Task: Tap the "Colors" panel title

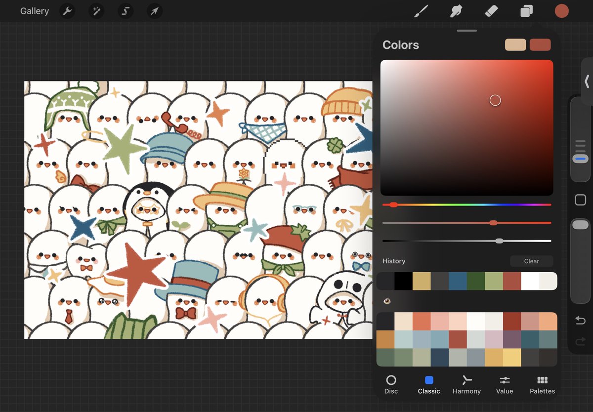Action: (401, 45)
